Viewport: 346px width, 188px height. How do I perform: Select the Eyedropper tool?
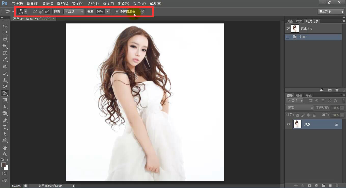point(5,60)
